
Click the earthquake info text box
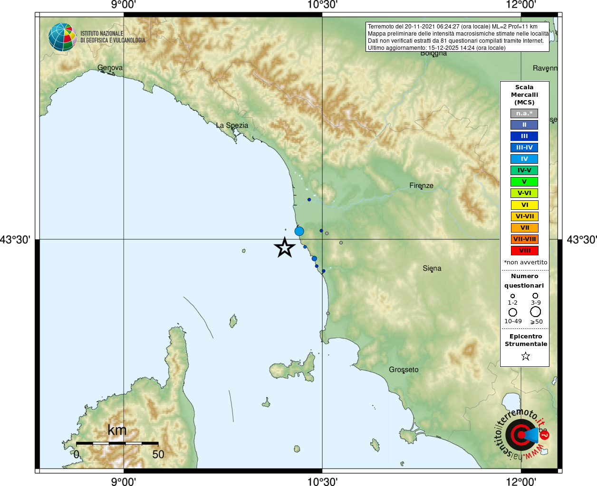457,37
